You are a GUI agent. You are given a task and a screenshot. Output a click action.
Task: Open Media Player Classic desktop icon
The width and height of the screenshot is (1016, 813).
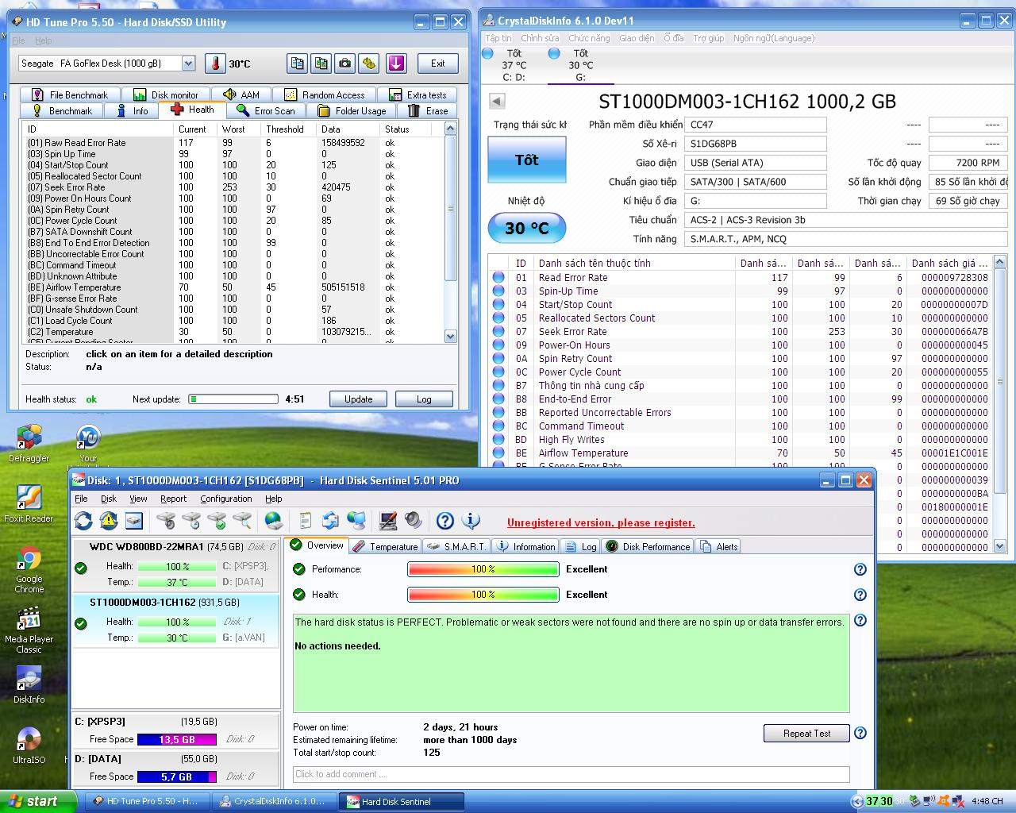pos(29,630)
